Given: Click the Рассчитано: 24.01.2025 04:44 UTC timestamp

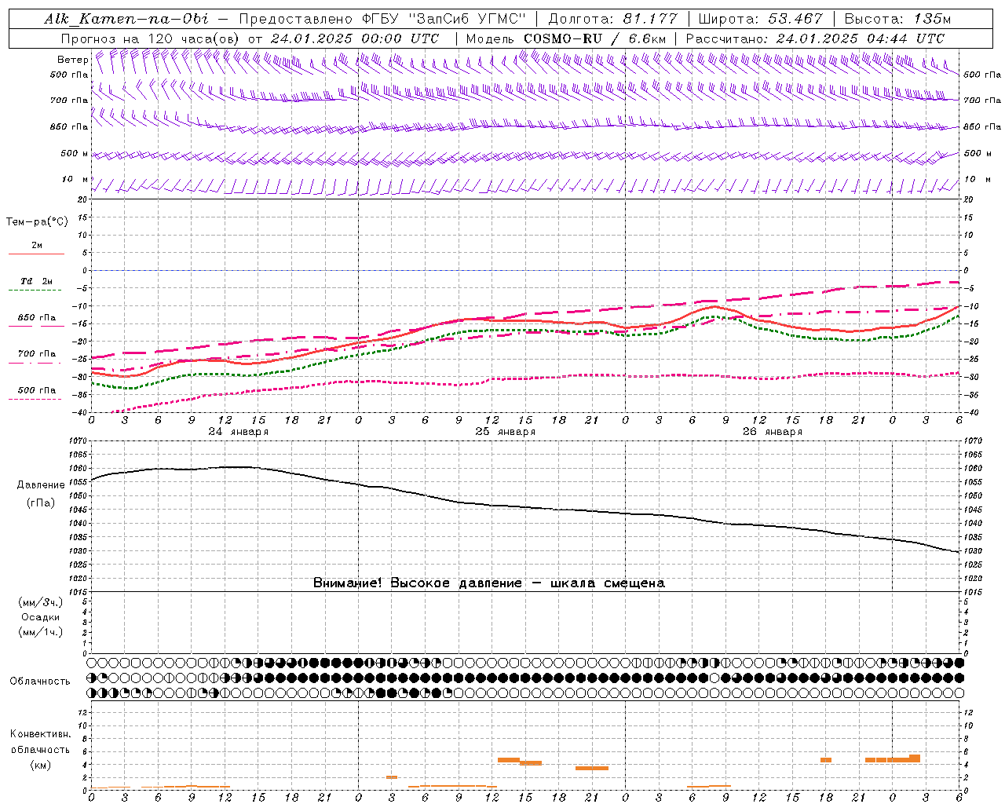Looking at the screenshot, I should click(x=815, y=38).
